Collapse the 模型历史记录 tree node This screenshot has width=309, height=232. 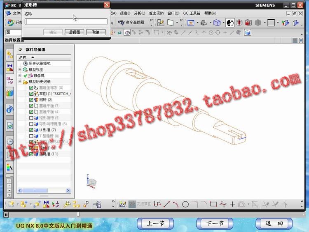click(20, 82)
